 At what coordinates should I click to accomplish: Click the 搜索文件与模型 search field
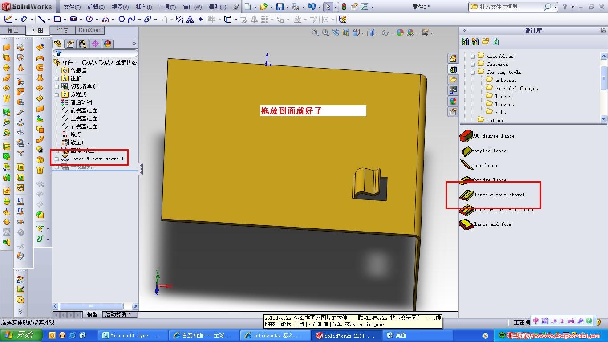(513, 7)
